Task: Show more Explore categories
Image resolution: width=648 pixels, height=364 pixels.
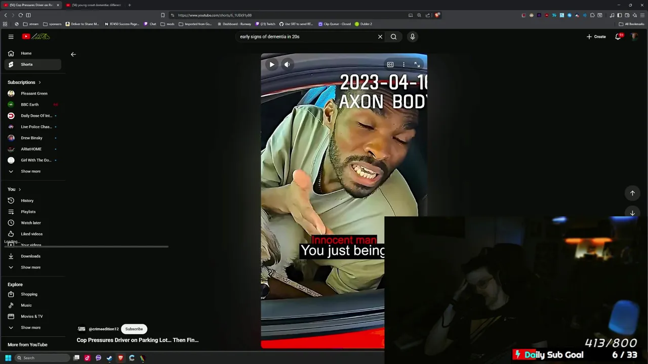Action: tap(33, 328)
